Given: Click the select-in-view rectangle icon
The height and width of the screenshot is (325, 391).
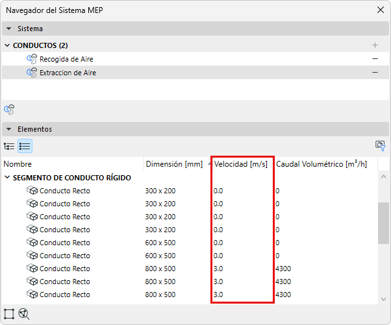Looking at the screenshot, I should tap(9, 314).
